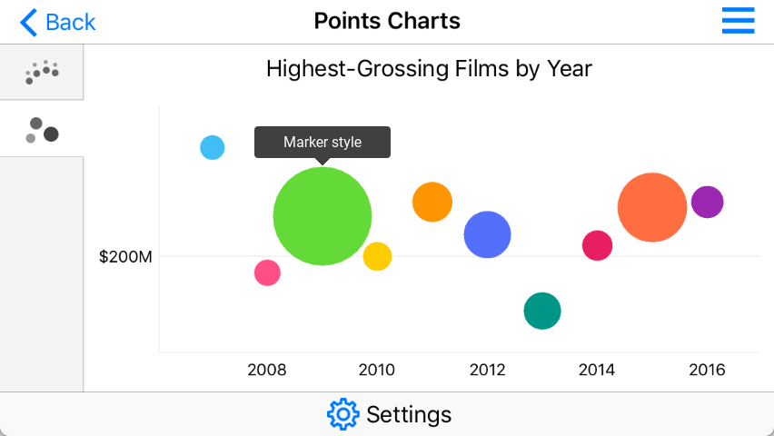Tap the purple bubble above 2016
Screen dimensions: 774x436
tap(707, 202)
